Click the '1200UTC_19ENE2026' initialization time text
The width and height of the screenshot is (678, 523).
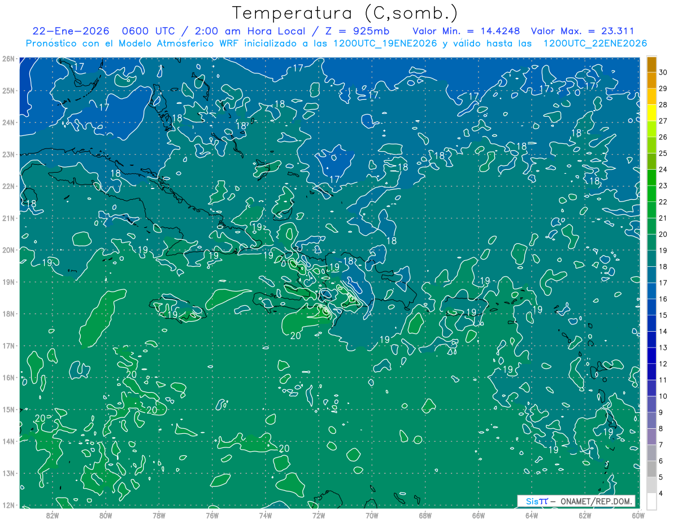click(383, 43)
